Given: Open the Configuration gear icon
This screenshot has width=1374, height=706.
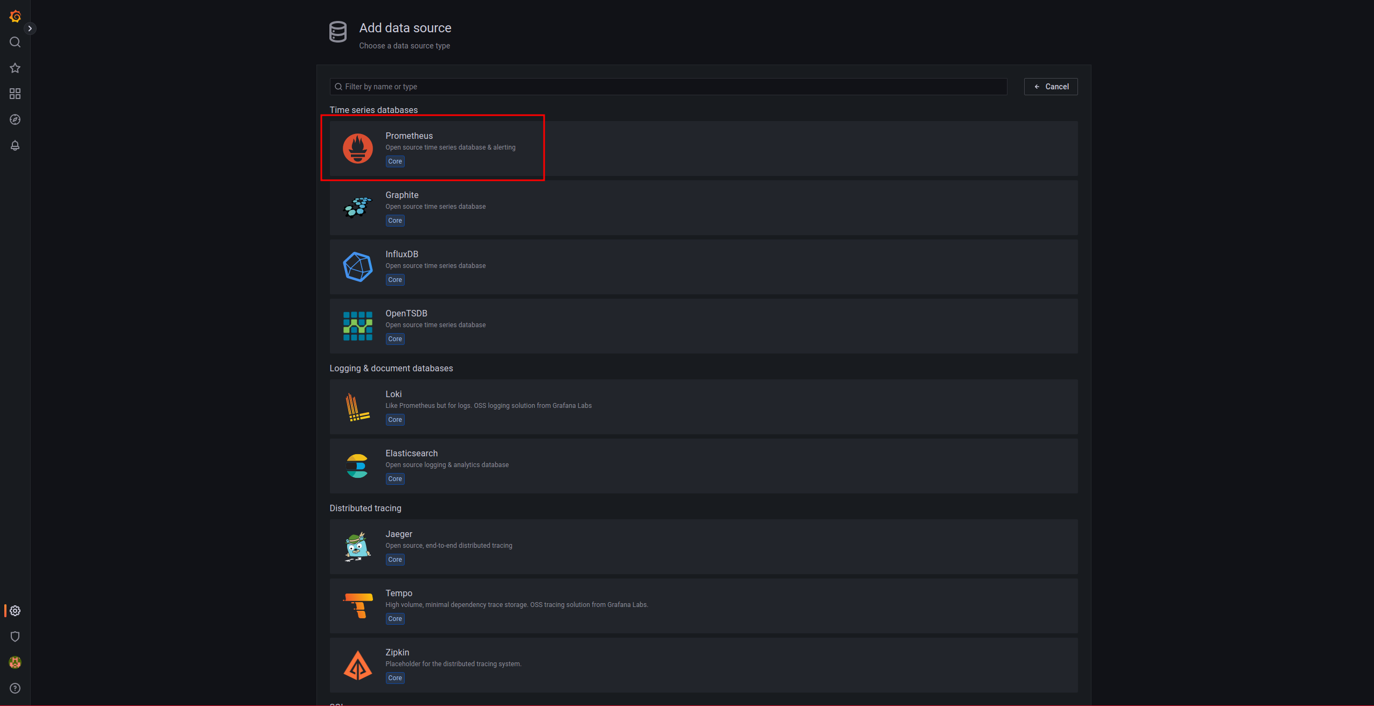Looking at the screenshot, I should tap(15, 611).
